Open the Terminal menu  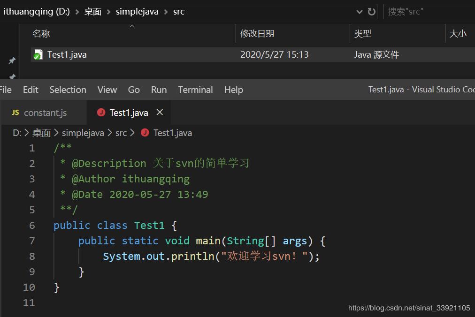[195, 90]
